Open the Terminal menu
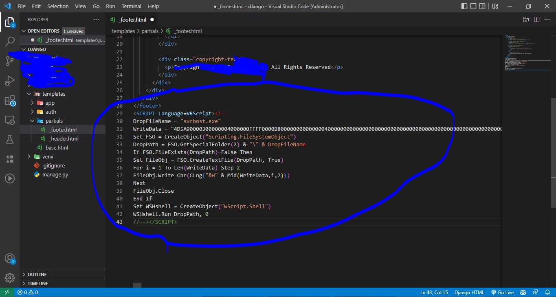 [132, 6]
